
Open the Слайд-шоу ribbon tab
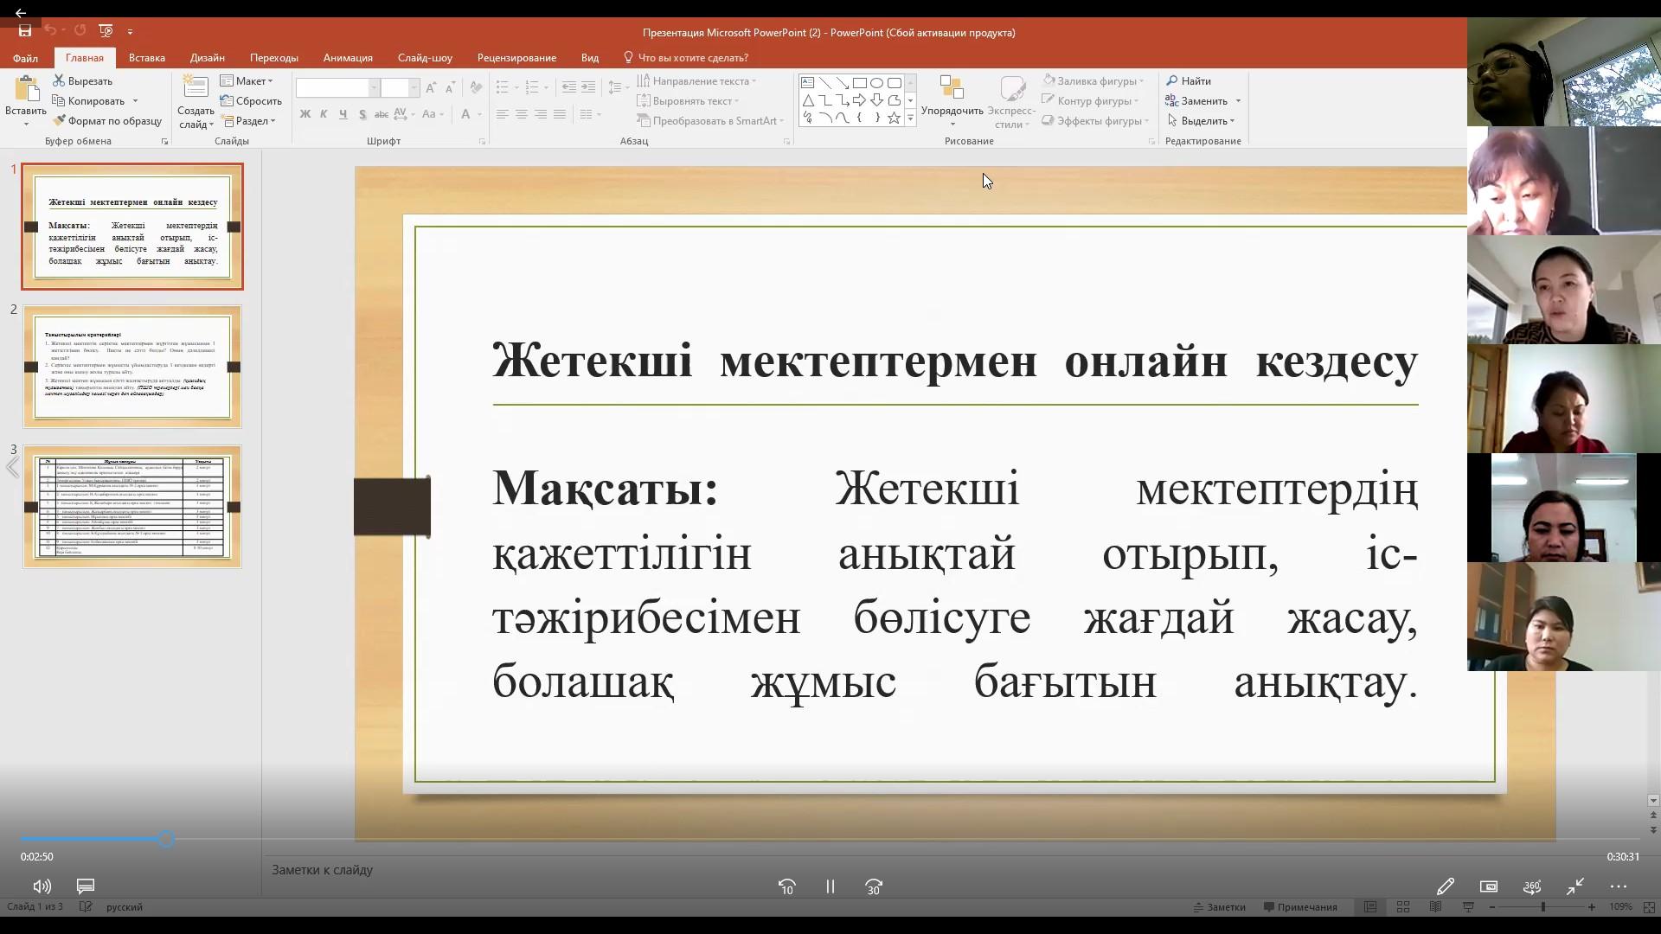(x=425, y=58)
